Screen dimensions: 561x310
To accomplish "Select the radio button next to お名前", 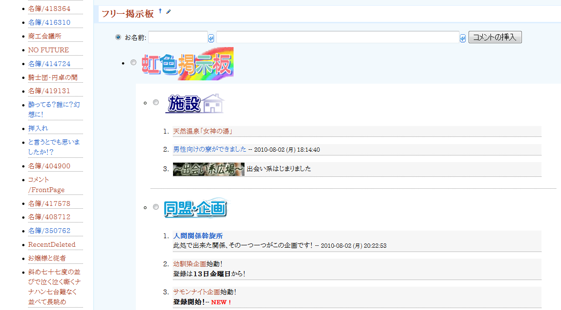I will tap(118, 37).
